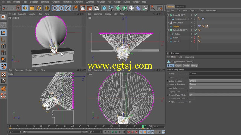This screenshot has width=241, height=135.
Task: Toggle visibility dots of mirror.1
Action: tap(194, 37)
